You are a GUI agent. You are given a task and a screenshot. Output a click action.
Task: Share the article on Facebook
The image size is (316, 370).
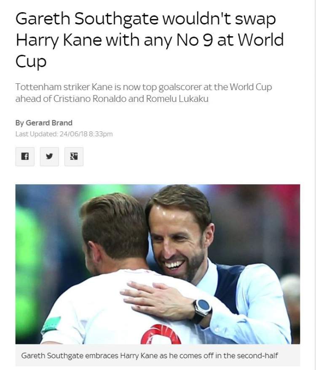[25, 157]
